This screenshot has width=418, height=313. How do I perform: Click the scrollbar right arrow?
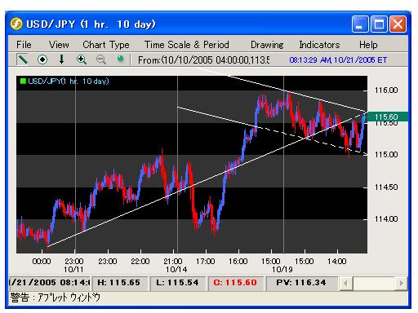click(402, 283)
